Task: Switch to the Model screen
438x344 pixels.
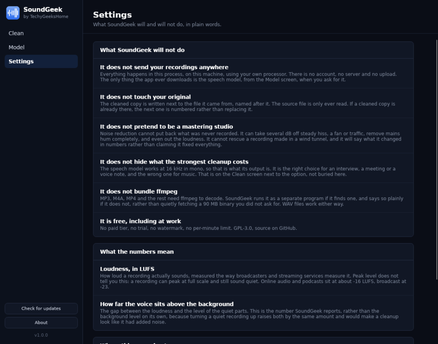Action: coord(41,47)
